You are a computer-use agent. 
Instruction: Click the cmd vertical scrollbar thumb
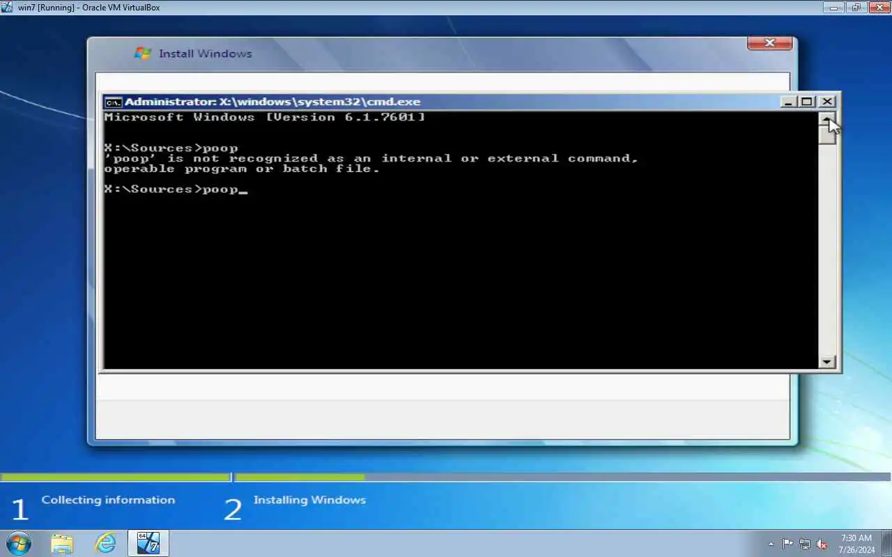point(827,134)
